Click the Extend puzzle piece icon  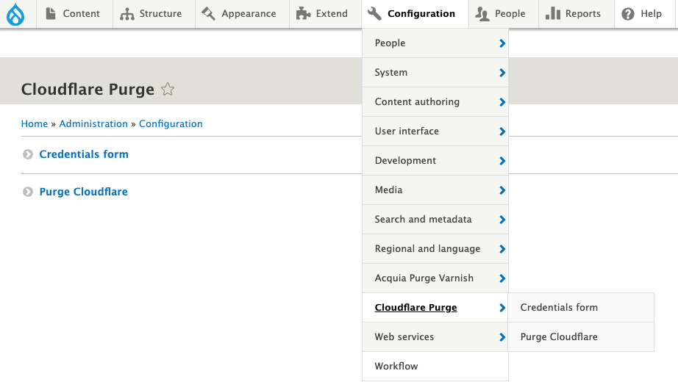point(303,13)
